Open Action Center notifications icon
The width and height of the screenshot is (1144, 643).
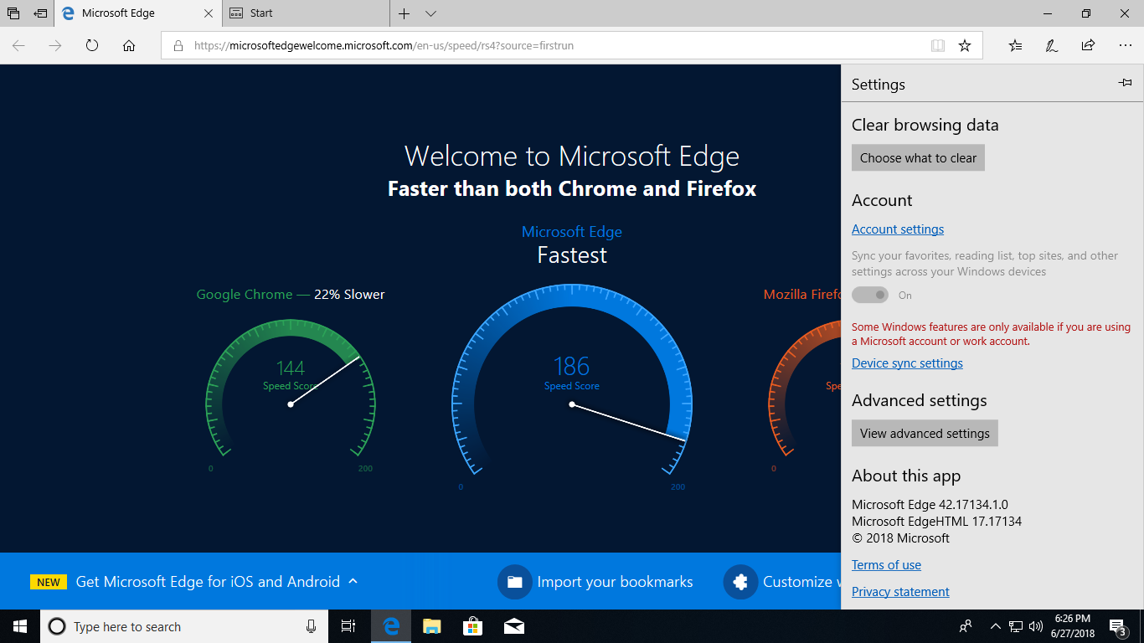point(1117,626)
